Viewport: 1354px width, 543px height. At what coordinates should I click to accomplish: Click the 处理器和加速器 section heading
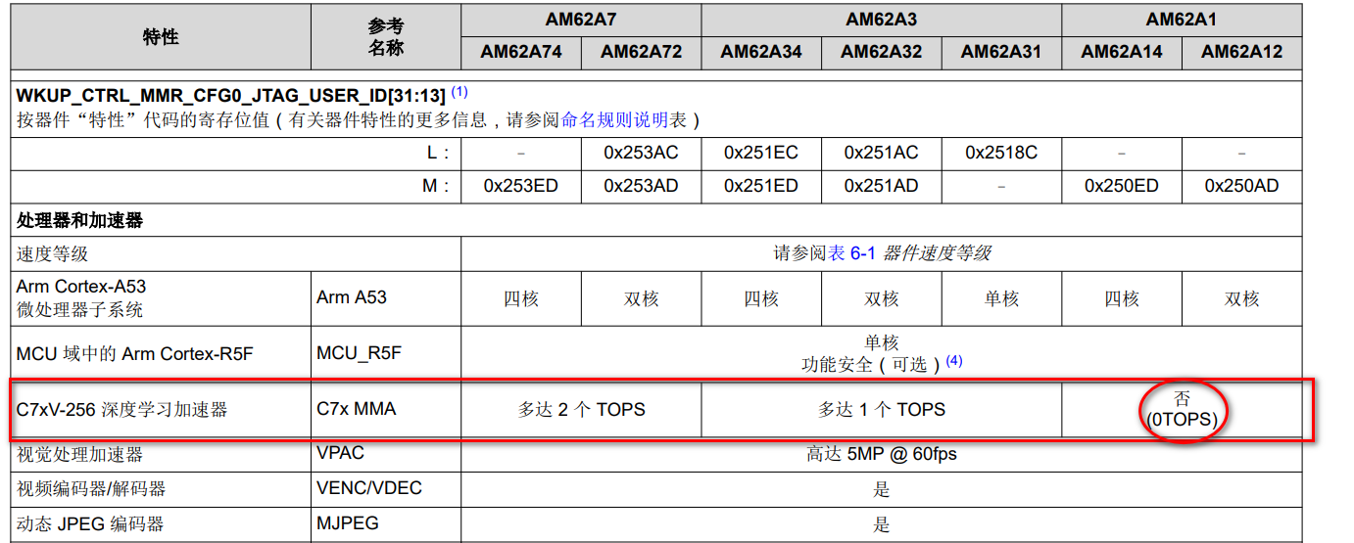tap(79, 220)
